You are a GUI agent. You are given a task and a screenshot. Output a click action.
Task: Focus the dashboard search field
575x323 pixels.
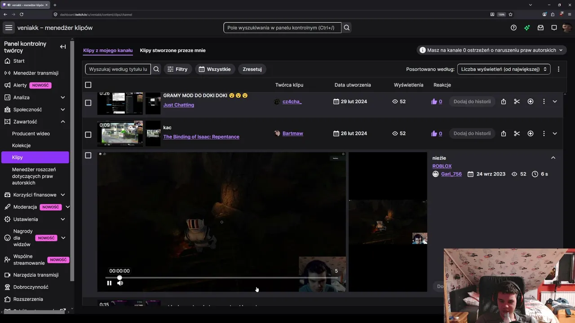[283, 28]
